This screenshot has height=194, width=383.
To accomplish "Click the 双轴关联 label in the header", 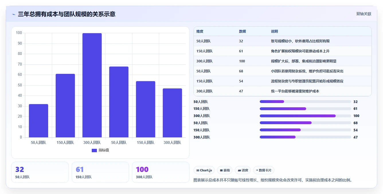I will click(x=364, y=14).
